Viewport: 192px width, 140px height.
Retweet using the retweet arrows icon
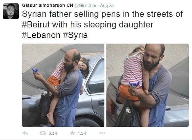[42, 133]
